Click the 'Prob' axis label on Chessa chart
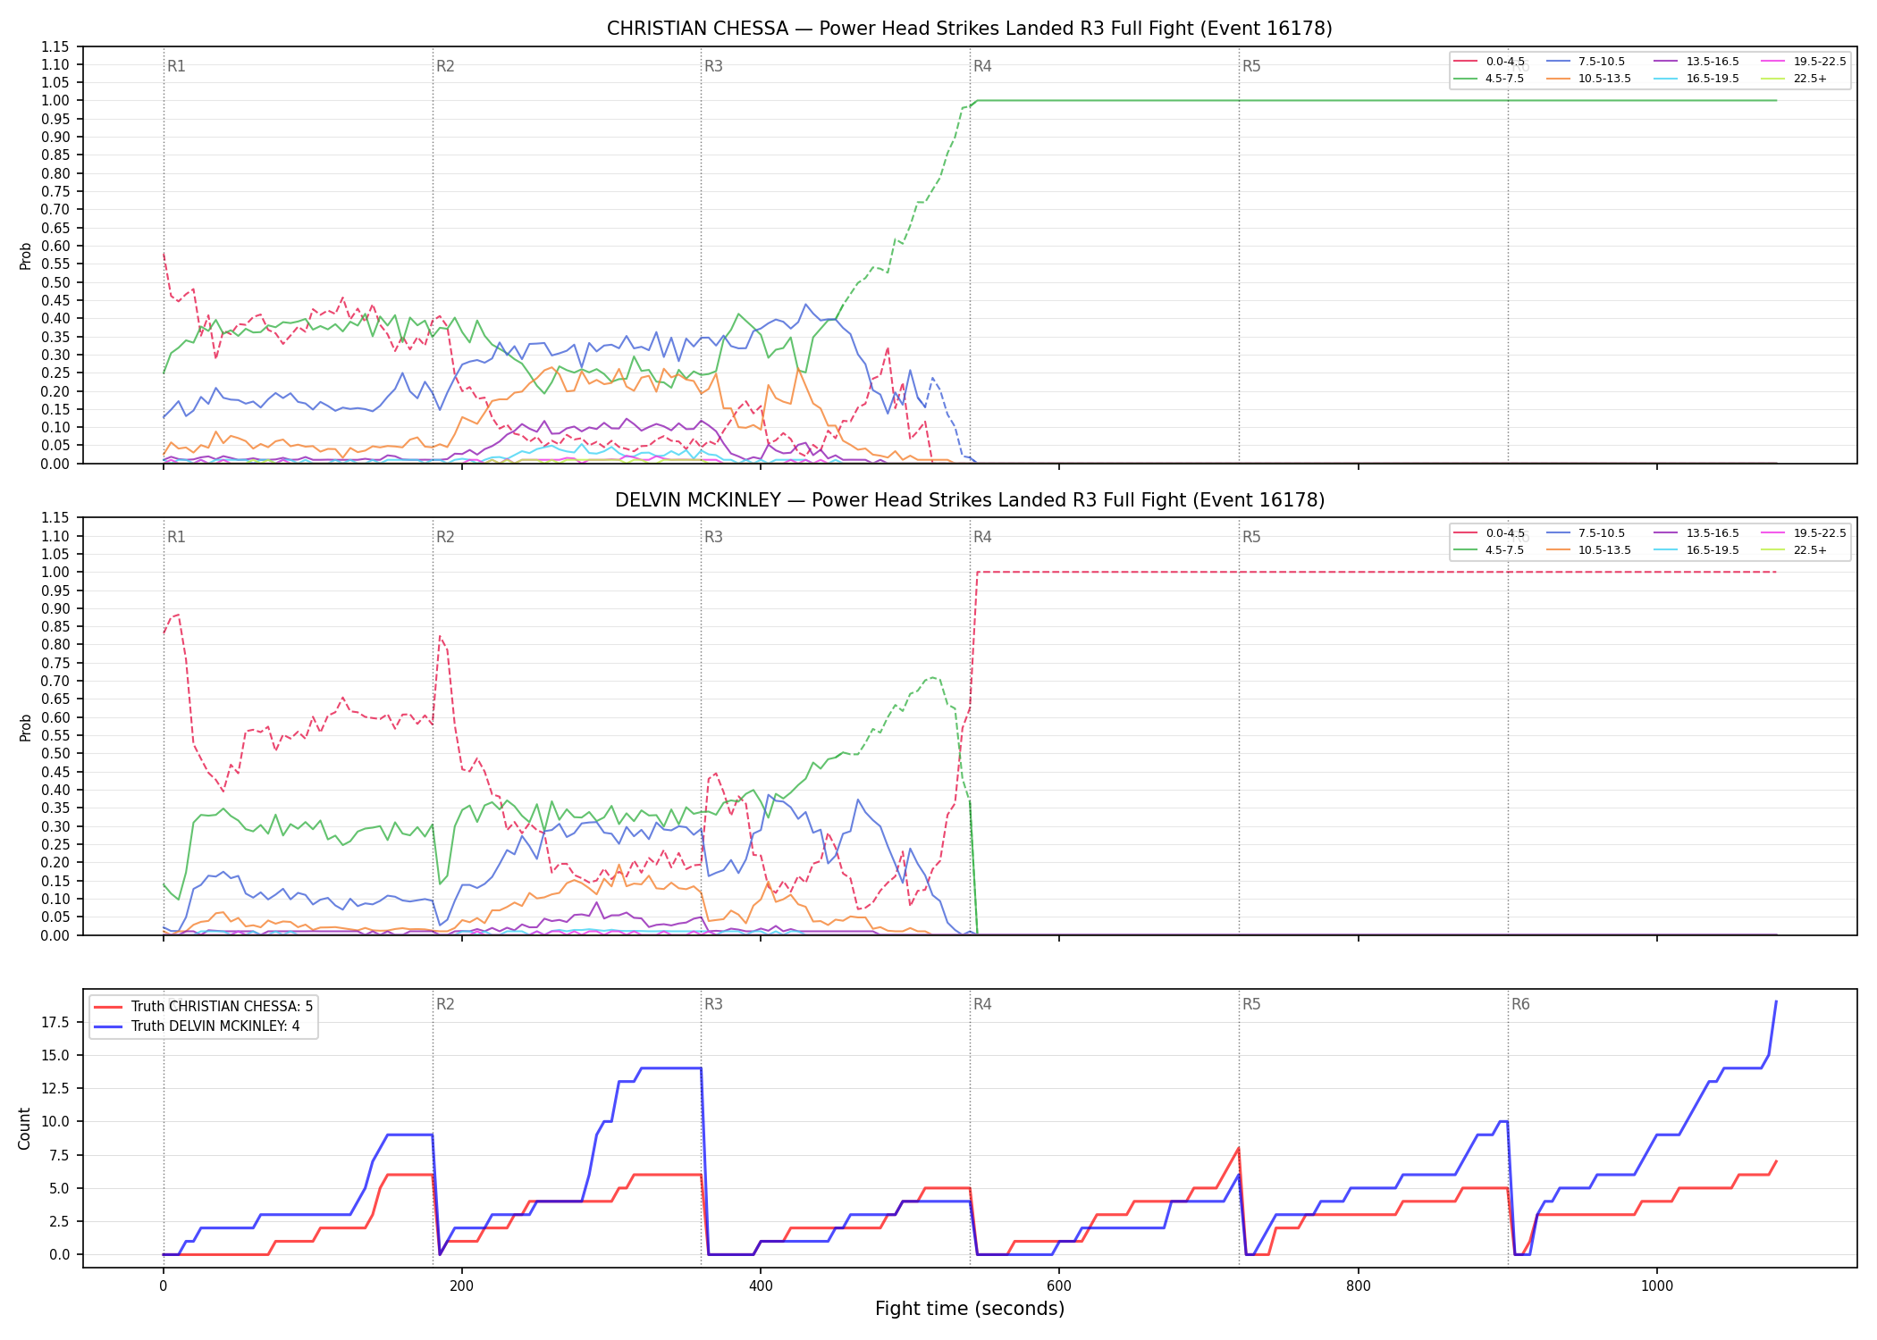The height and width of the screenshot is (1340, 1877). (25, 255)
